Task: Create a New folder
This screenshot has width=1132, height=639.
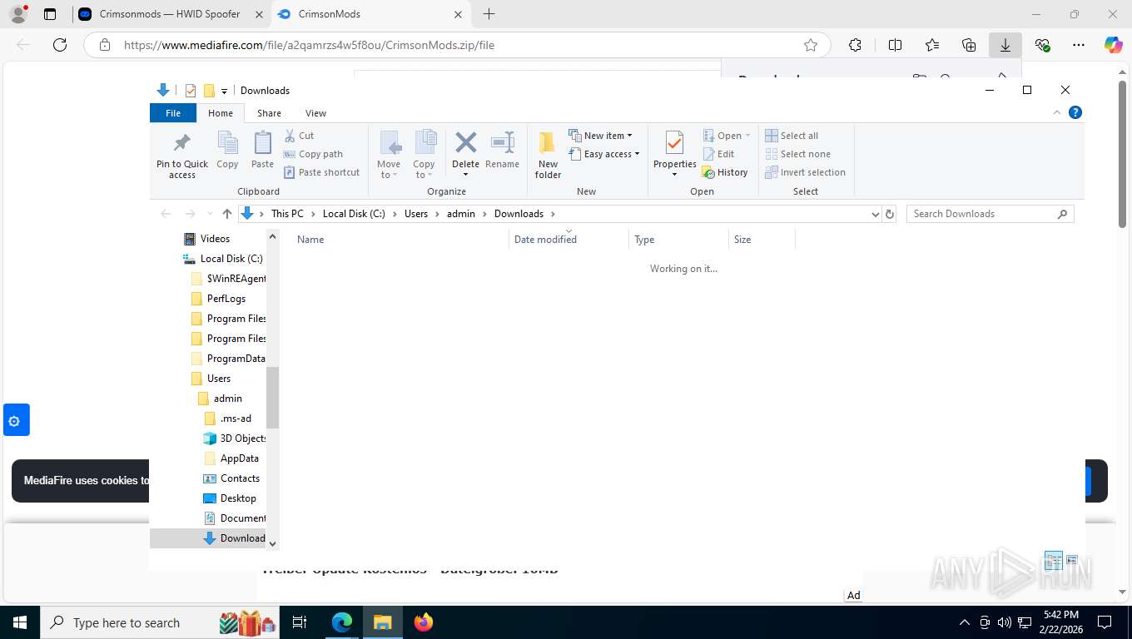Action: click(x=548, y=155)
